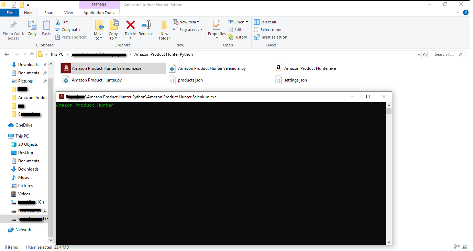473x251 pixels.
Task: Select Amazon Product Hunter Selenium.exe file
Action: (113, 68)
